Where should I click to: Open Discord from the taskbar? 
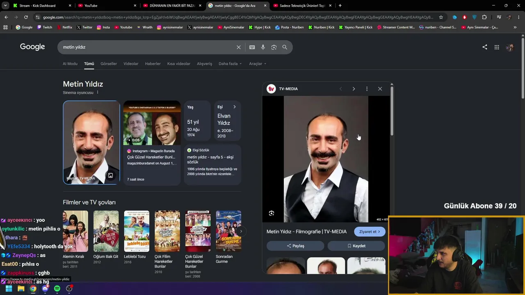point(45,288)
